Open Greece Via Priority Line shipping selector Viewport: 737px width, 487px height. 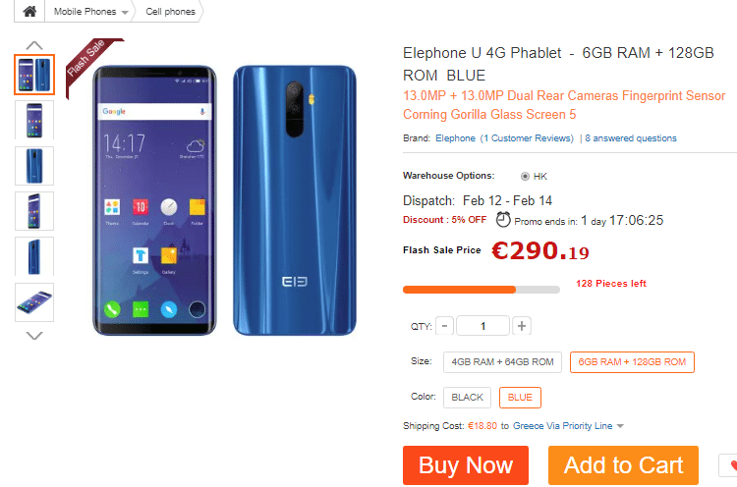tap(563, 426)
